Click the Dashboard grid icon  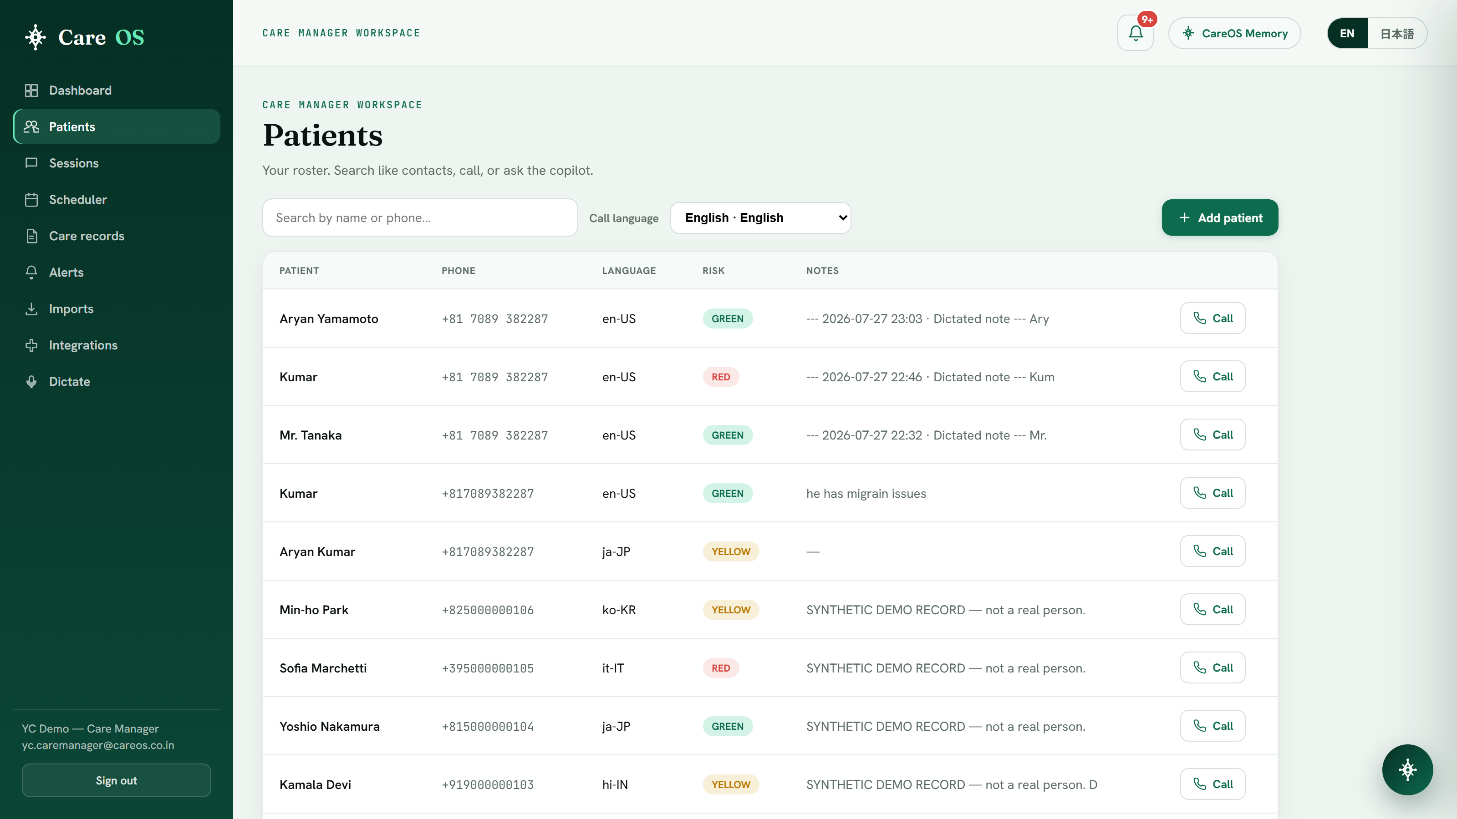(x=32, y=91)
